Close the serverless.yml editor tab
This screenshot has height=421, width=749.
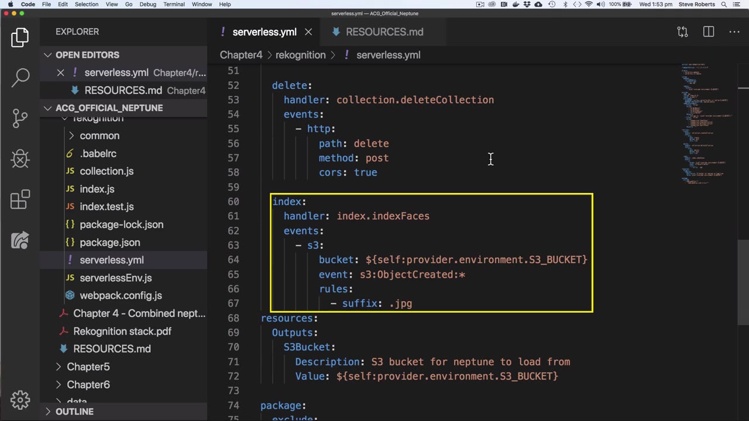coord(308,32)
